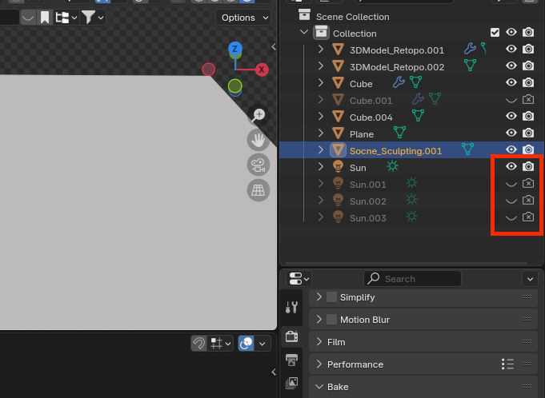545x398 pixels.
Task: Show Sun.003 in viewport via closed eye
Action: 511,217
